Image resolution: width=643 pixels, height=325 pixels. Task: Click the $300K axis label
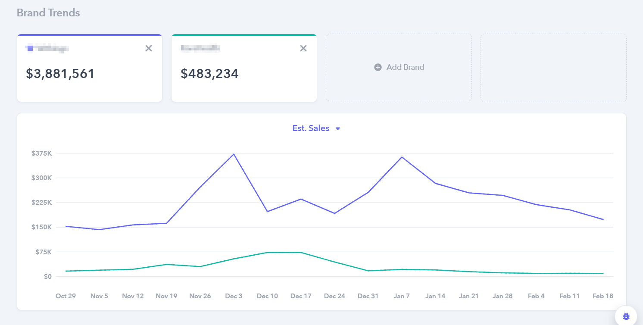coord(41,178)
